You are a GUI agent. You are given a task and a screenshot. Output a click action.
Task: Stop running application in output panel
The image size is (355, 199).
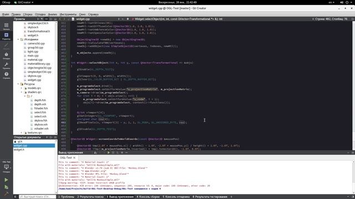113,153
